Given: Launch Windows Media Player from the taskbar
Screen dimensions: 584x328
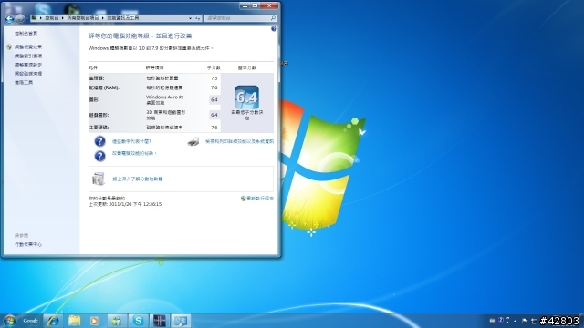Looking at the screenshot, I should [95, 321].
